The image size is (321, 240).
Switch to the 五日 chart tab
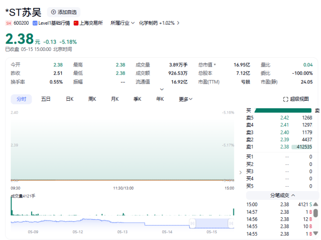point(46,99)
